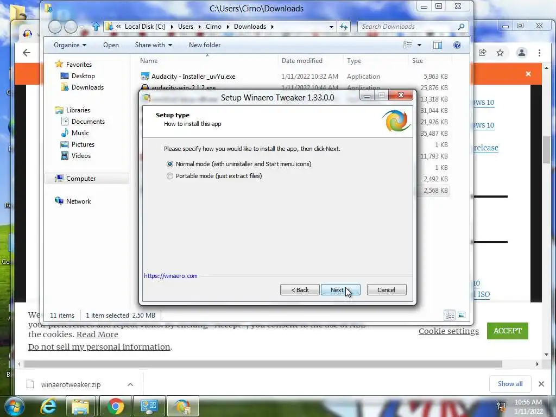Select Libraries in navigation pane
This screenshot has height=417, width=556.
coord(78,110)
